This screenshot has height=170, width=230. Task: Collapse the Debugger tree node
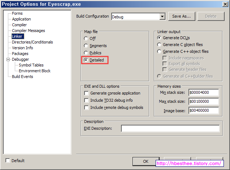pos(8,59)
